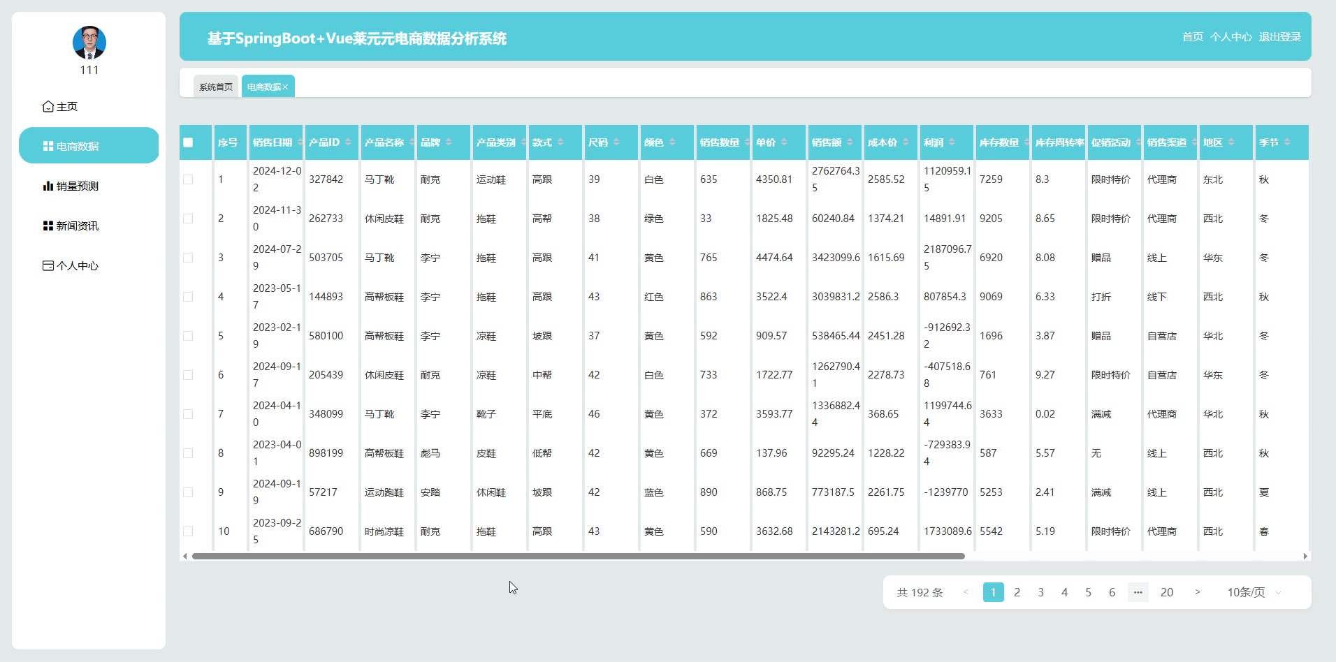Sort table by 利润 column arrows
This screenshot has width=1336, height=662.
tap(952, 142)
